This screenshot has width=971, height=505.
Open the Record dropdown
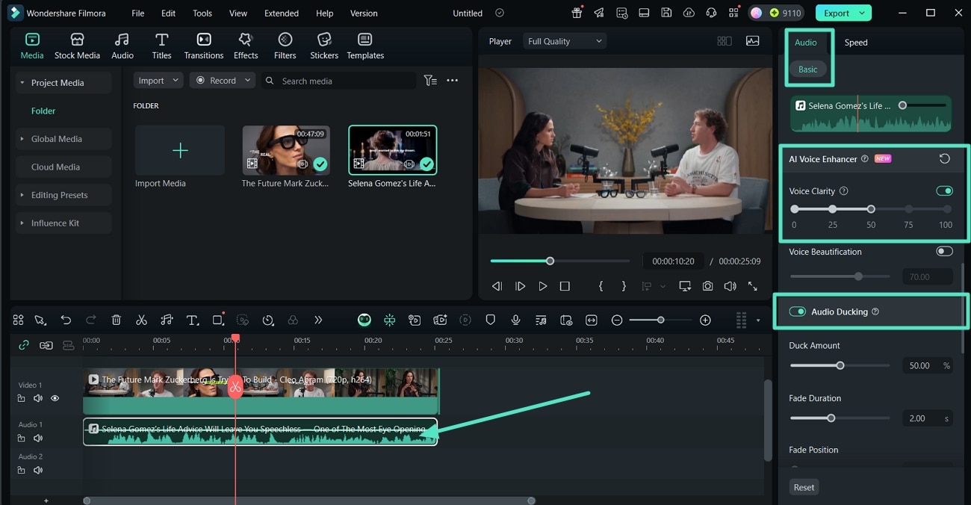(222, 80)
